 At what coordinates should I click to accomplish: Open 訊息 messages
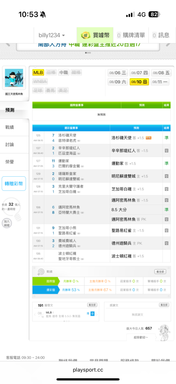tap(161, 35)
